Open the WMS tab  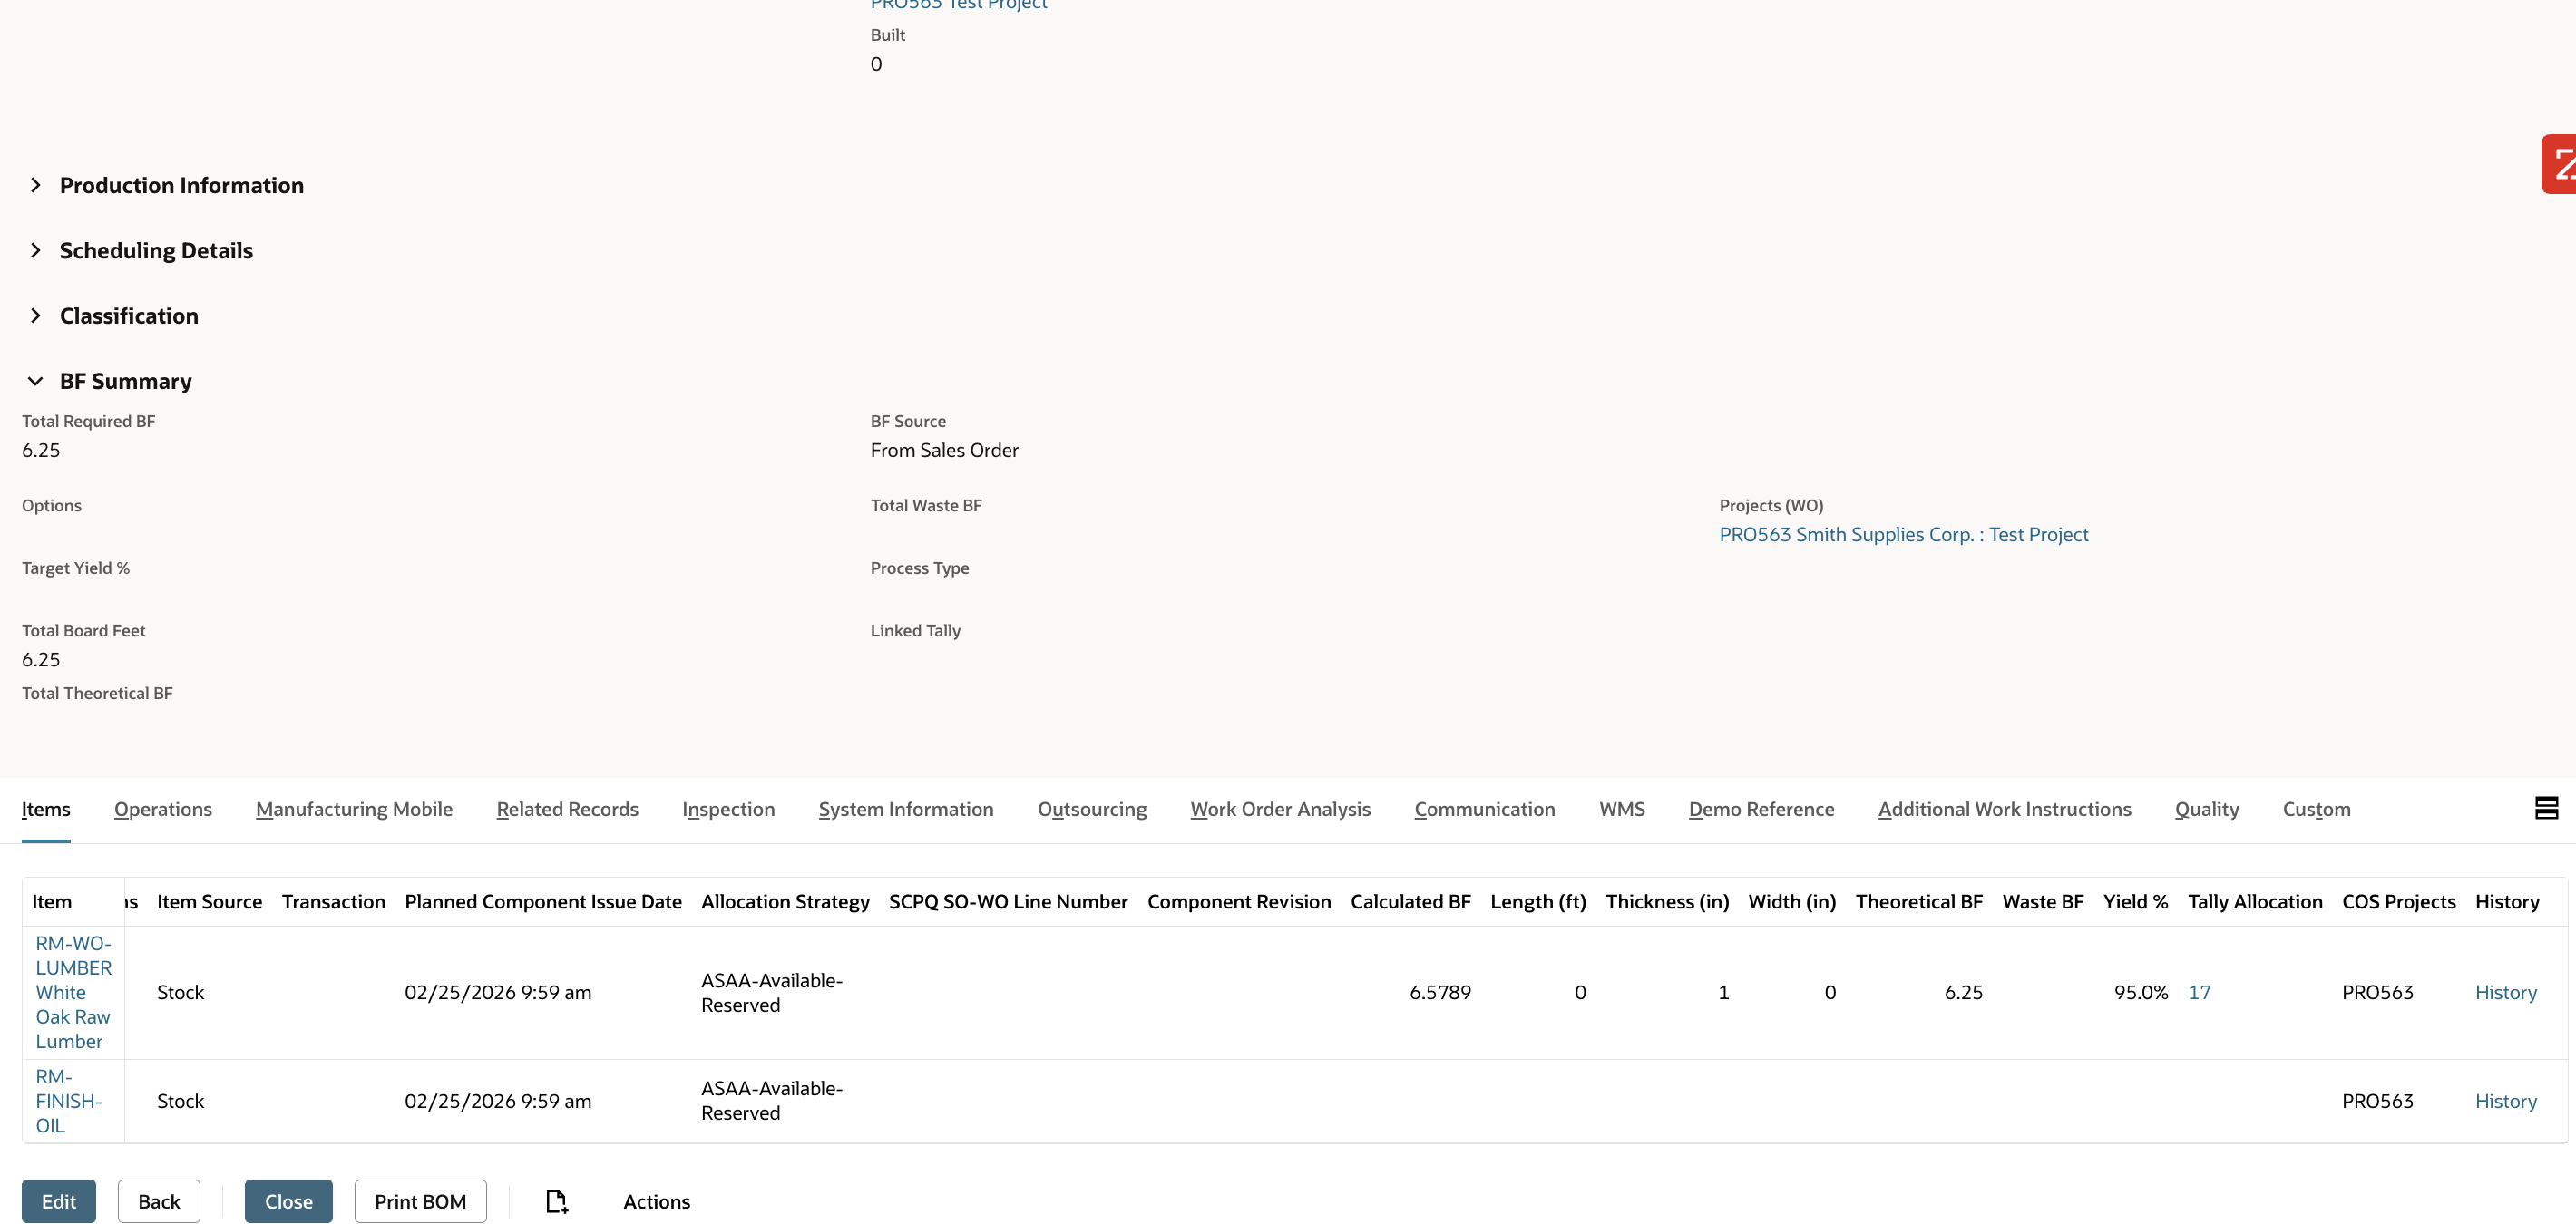(1621, 810)
